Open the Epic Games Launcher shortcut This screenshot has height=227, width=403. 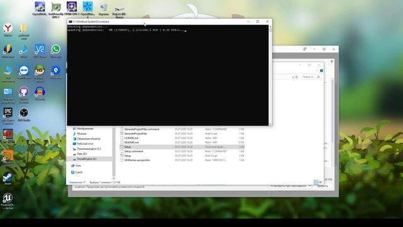point(8,116)
